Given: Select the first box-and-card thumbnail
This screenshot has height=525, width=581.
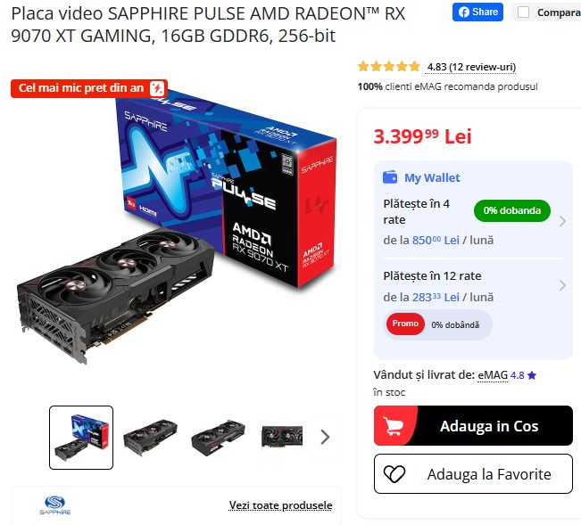Looking at the screenshot, I should (81, 438).
